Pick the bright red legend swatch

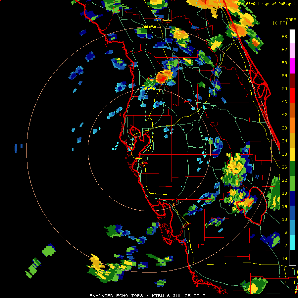[292, 95]
